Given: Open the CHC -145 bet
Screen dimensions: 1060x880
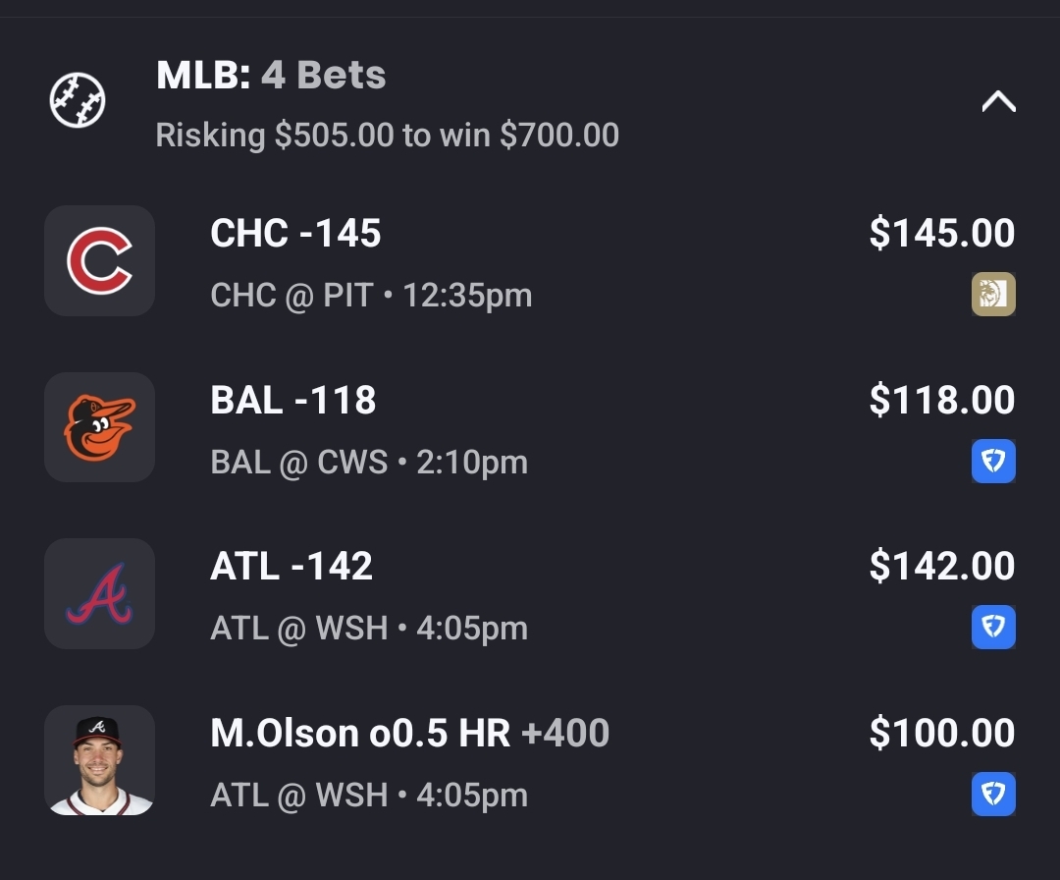Looking at the screenshot, I should (295, 234).
